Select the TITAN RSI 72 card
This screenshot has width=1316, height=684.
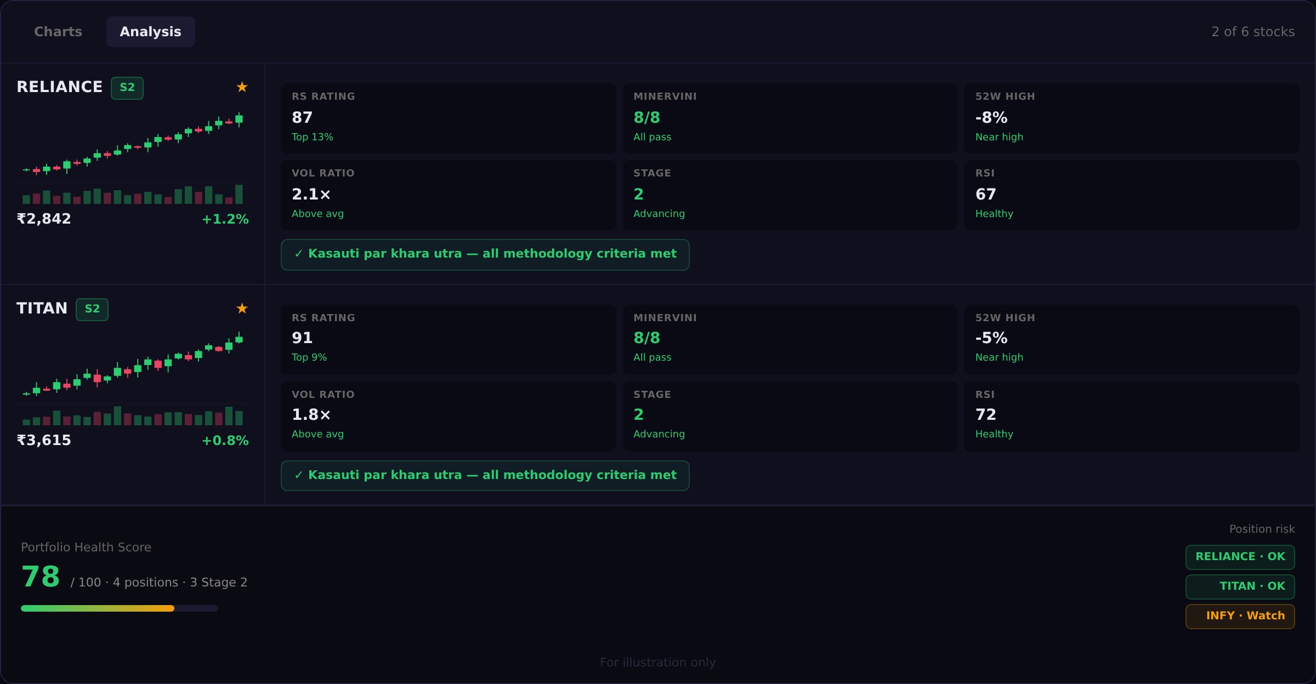(x=1132, y=416)
